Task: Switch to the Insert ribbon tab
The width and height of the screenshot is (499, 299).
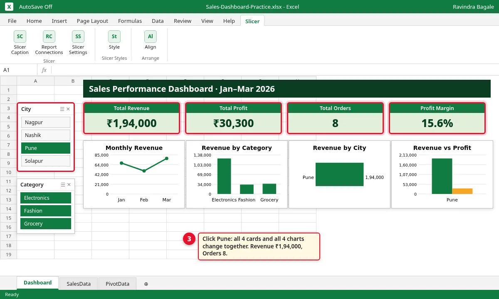Action: click(59, 21)
